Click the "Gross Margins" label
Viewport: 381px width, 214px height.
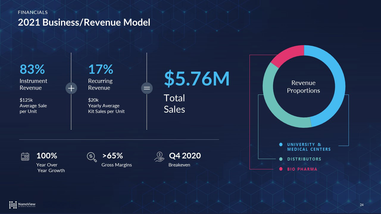(x=117, y=165)
